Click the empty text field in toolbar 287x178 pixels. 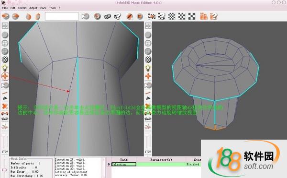click(x=62, y=16)
